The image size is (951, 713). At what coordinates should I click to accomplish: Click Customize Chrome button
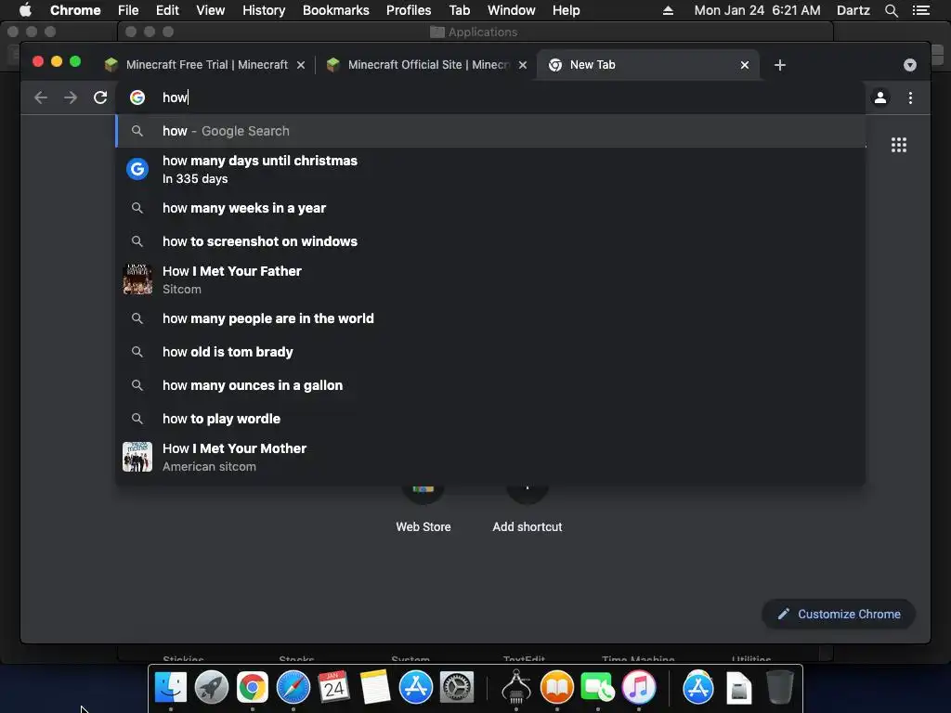(839, 615)
